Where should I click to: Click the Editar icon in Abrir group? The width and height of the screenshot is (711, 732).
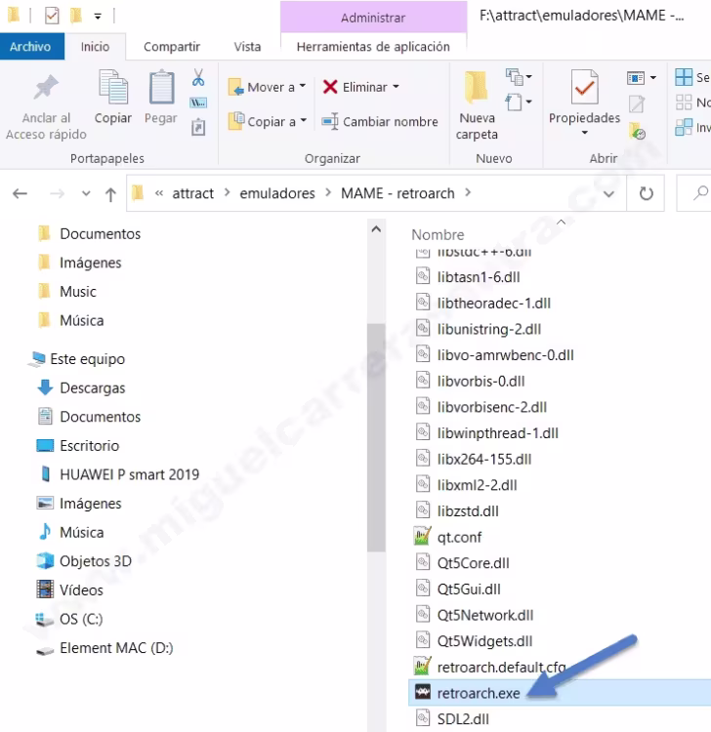(637, 103)
